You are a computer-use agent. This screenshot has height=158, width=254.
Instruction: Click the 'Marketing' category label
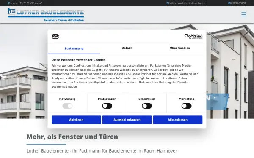click(x=186, y=99)
